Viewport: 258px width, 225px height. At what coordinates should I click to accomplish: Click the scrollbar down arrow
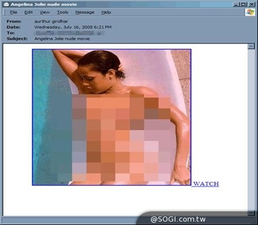click(251, 213)
